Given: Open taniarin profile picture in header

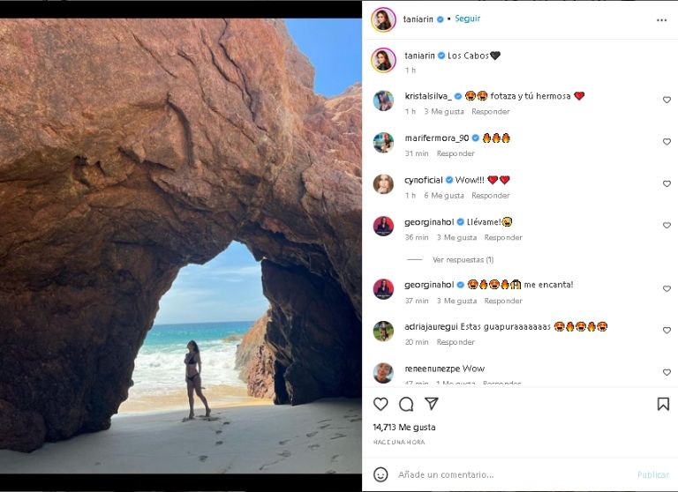Looking at the screenshot, I should (x=383, y=19).
